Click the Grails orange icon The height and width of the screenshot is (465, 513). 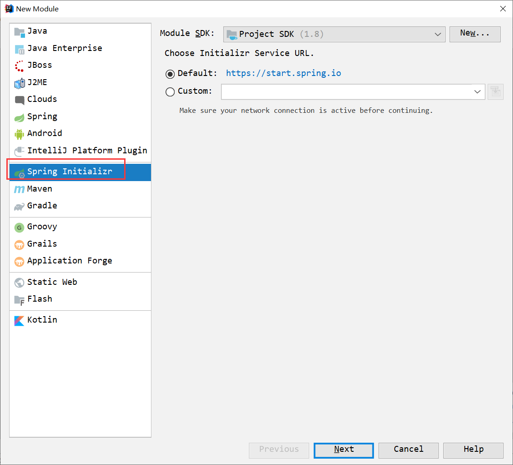[x=19, y=244]
